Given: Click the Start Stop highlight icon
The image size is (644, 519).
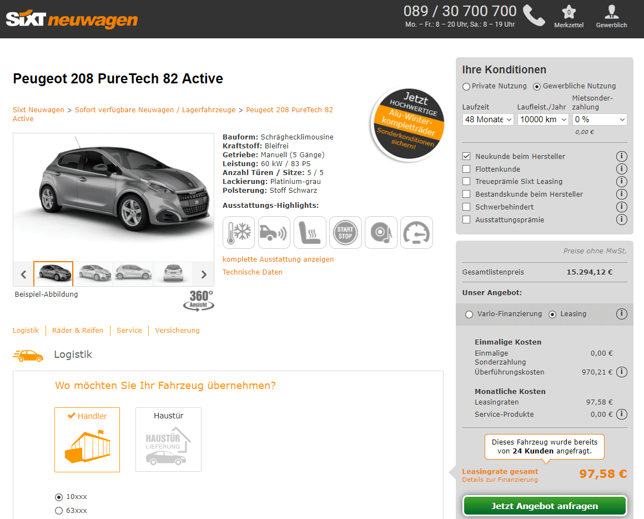Looking at the screenshot, I should (345, 233).
